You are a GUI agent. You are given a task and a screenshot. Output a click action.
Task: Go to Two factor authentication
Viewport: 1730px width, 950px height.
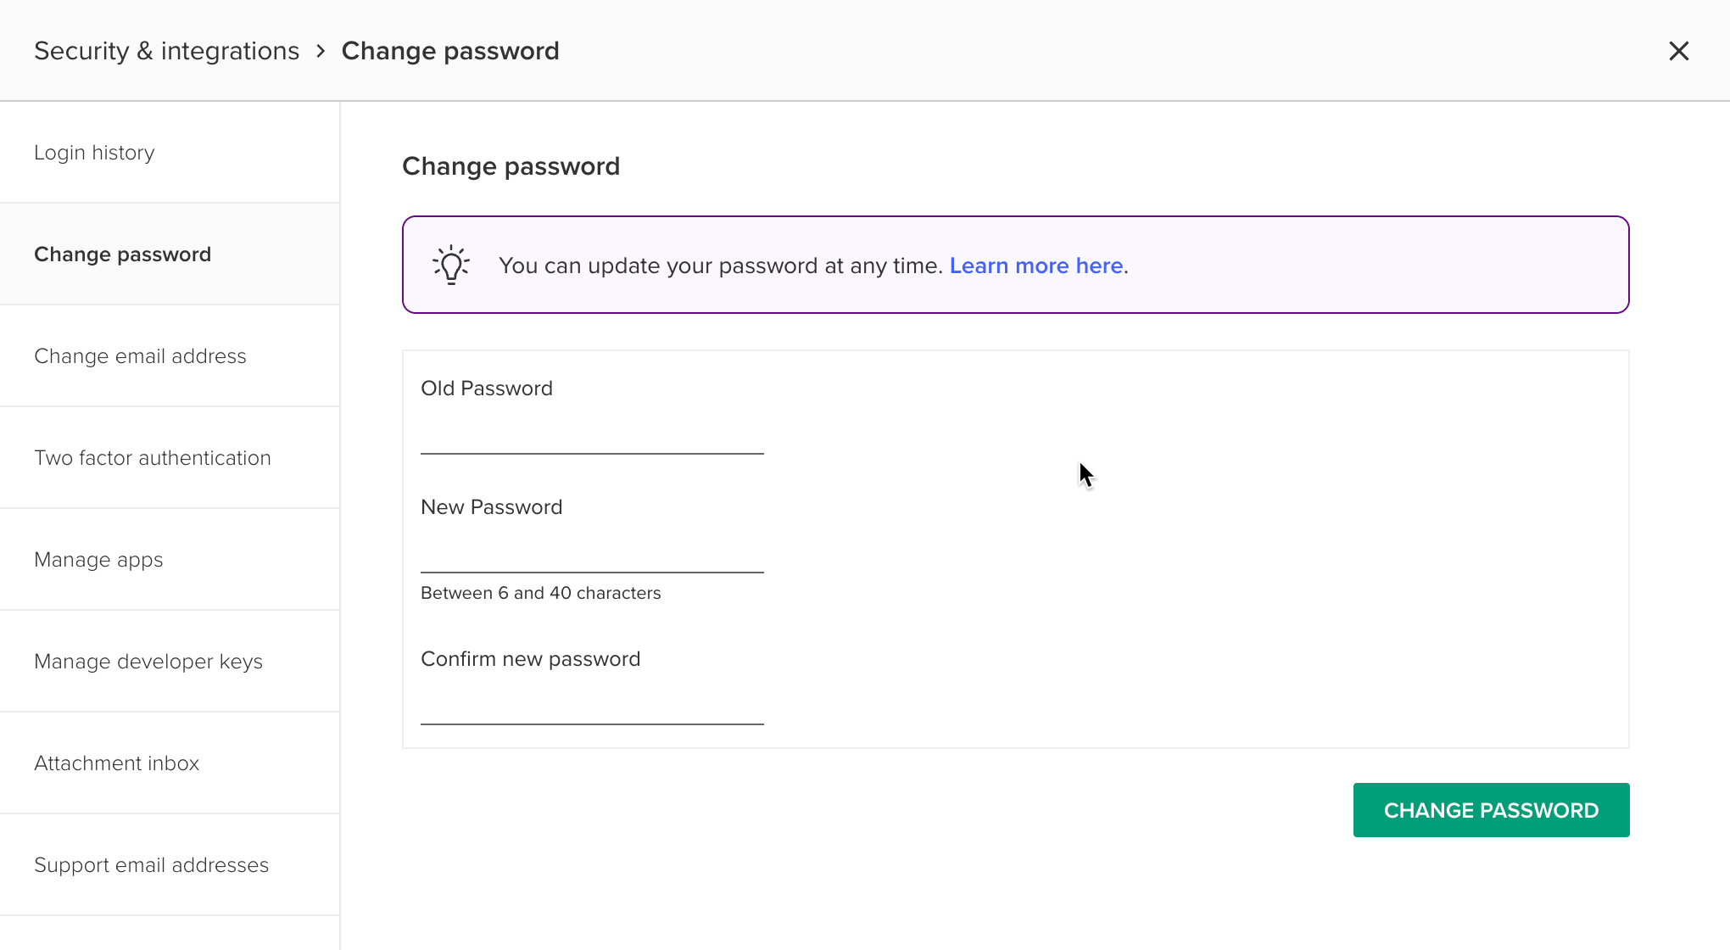click(170, 458)
